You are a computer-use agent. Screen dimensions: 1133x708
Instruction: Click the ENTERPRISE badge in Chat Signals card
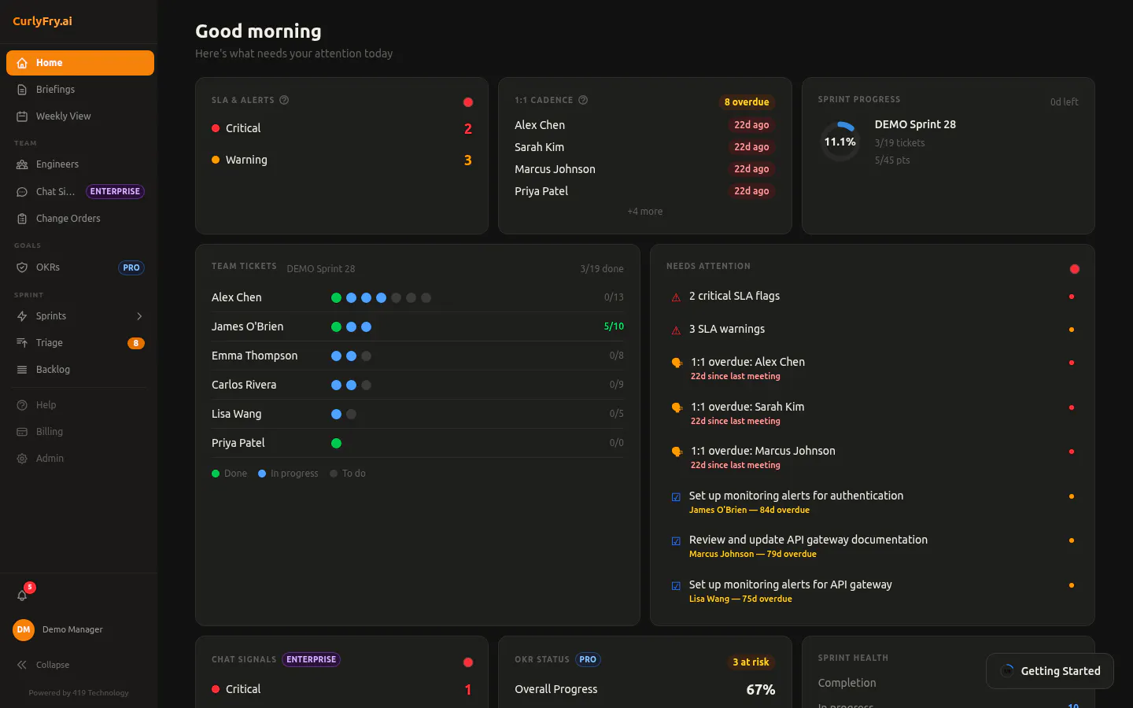(312, 659)
